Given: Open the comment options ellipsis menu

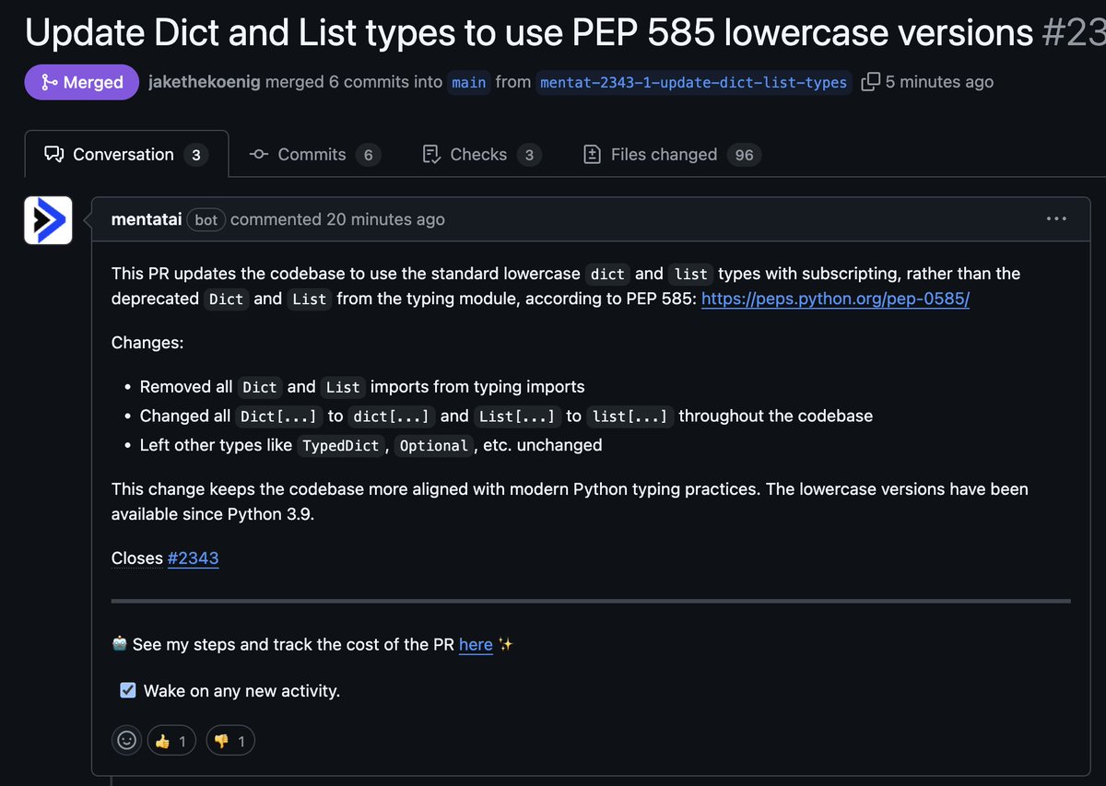Looking at the screenshot, I should [x=1056, y=219].
